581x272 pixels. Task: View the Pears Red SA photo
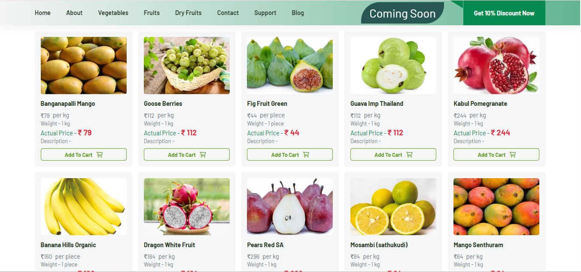point(290,206)
